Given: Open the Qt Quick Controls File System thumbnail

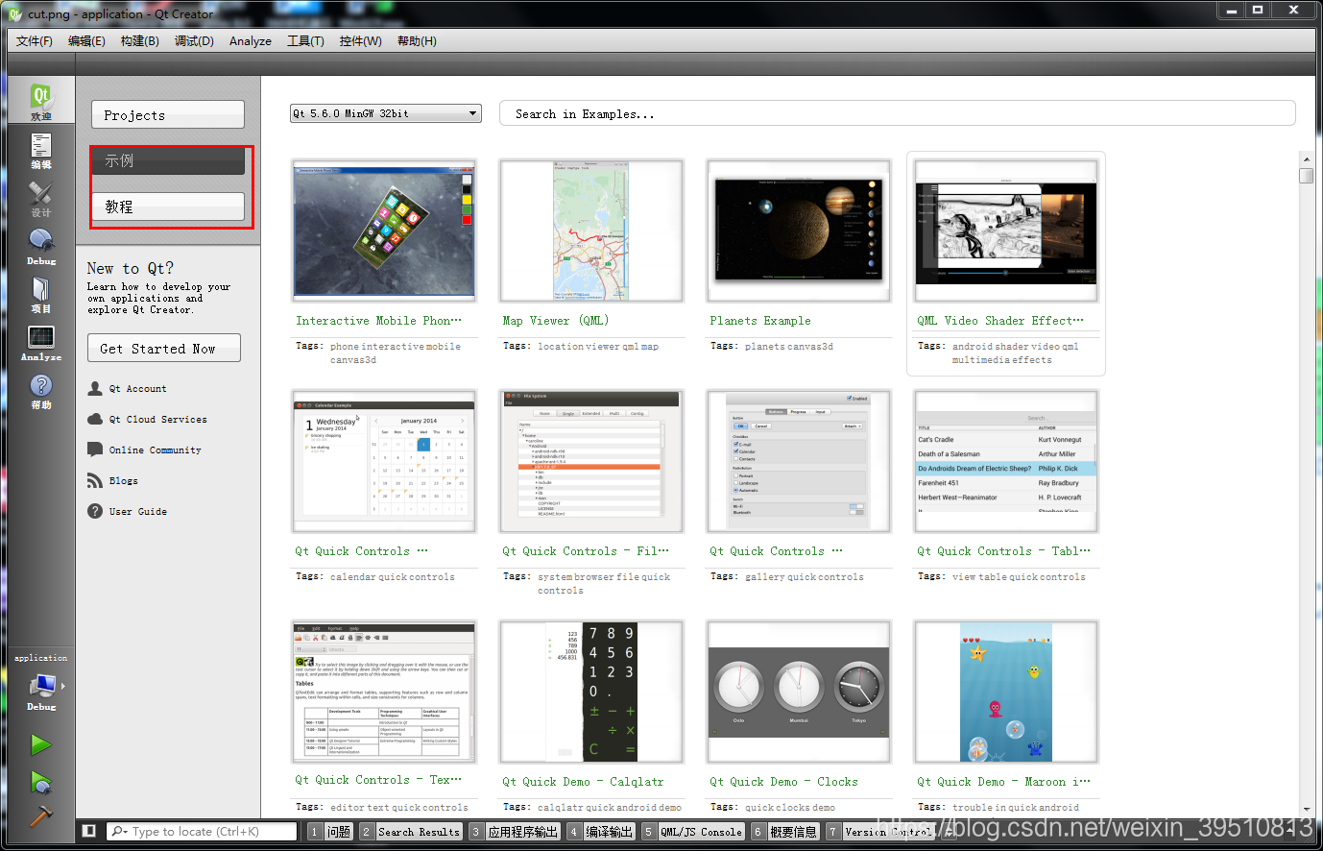Looking at the screenshot, I should (x=591, y=461).
